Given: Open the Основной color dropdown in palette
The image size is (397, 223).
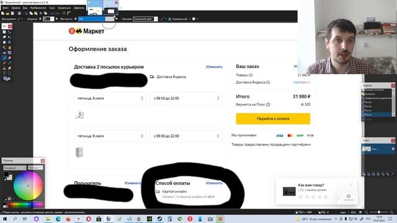Looking at the screenshot, I should click(14, 168).
